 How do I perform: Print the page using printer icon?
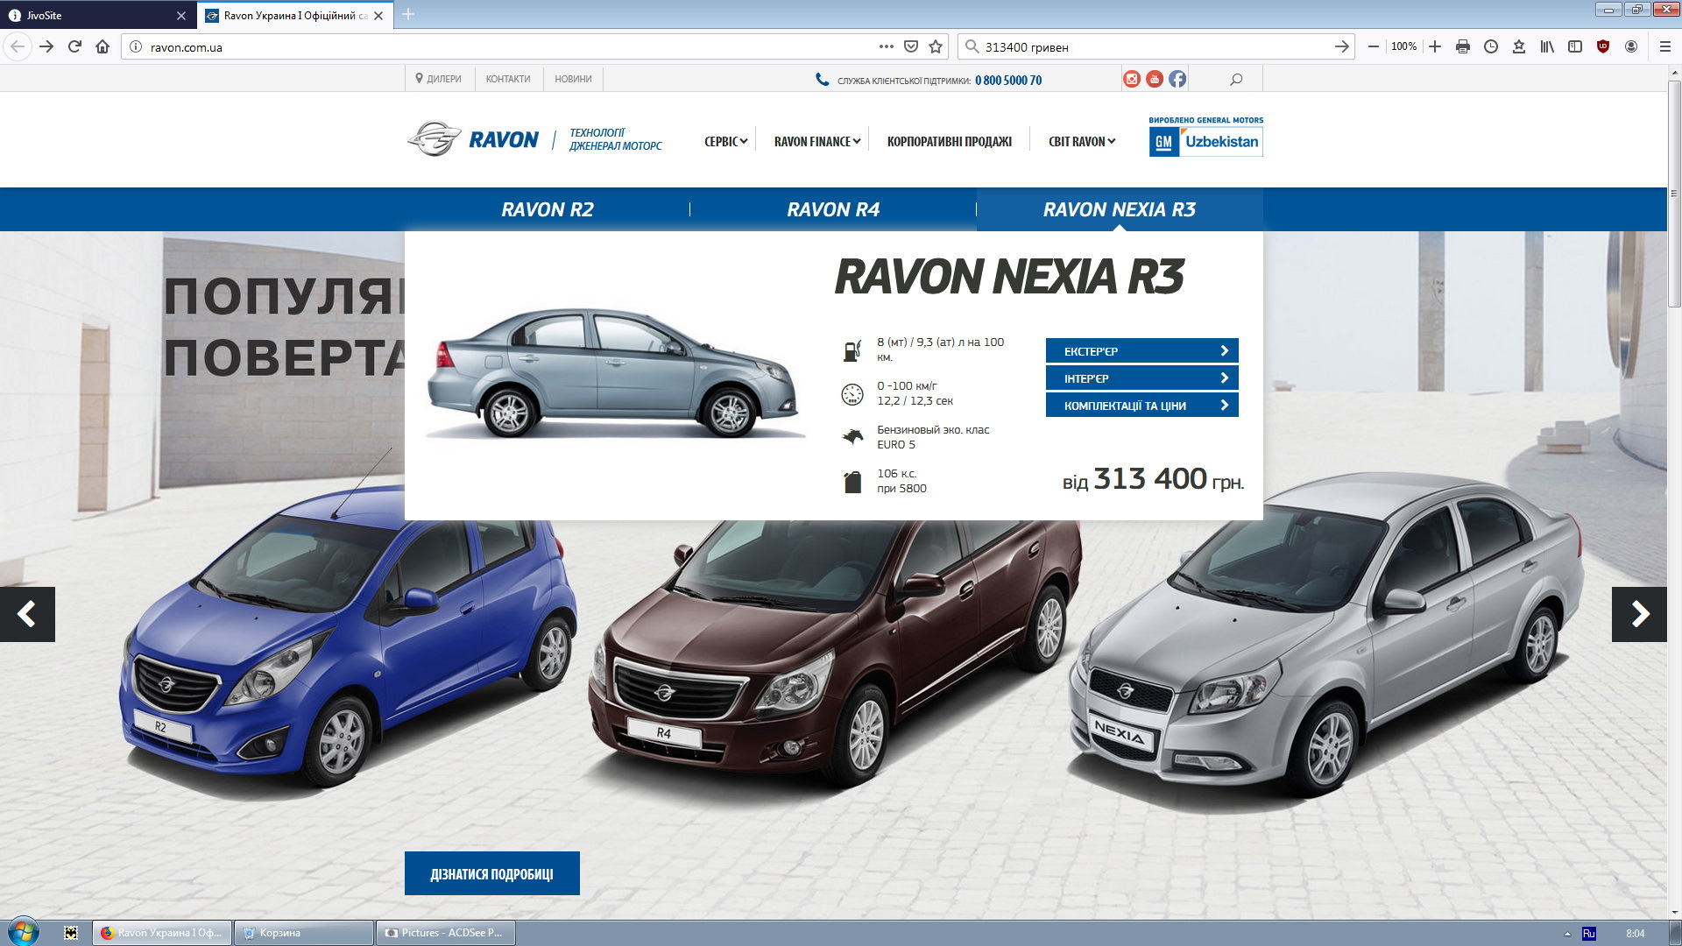[1463, 46]
